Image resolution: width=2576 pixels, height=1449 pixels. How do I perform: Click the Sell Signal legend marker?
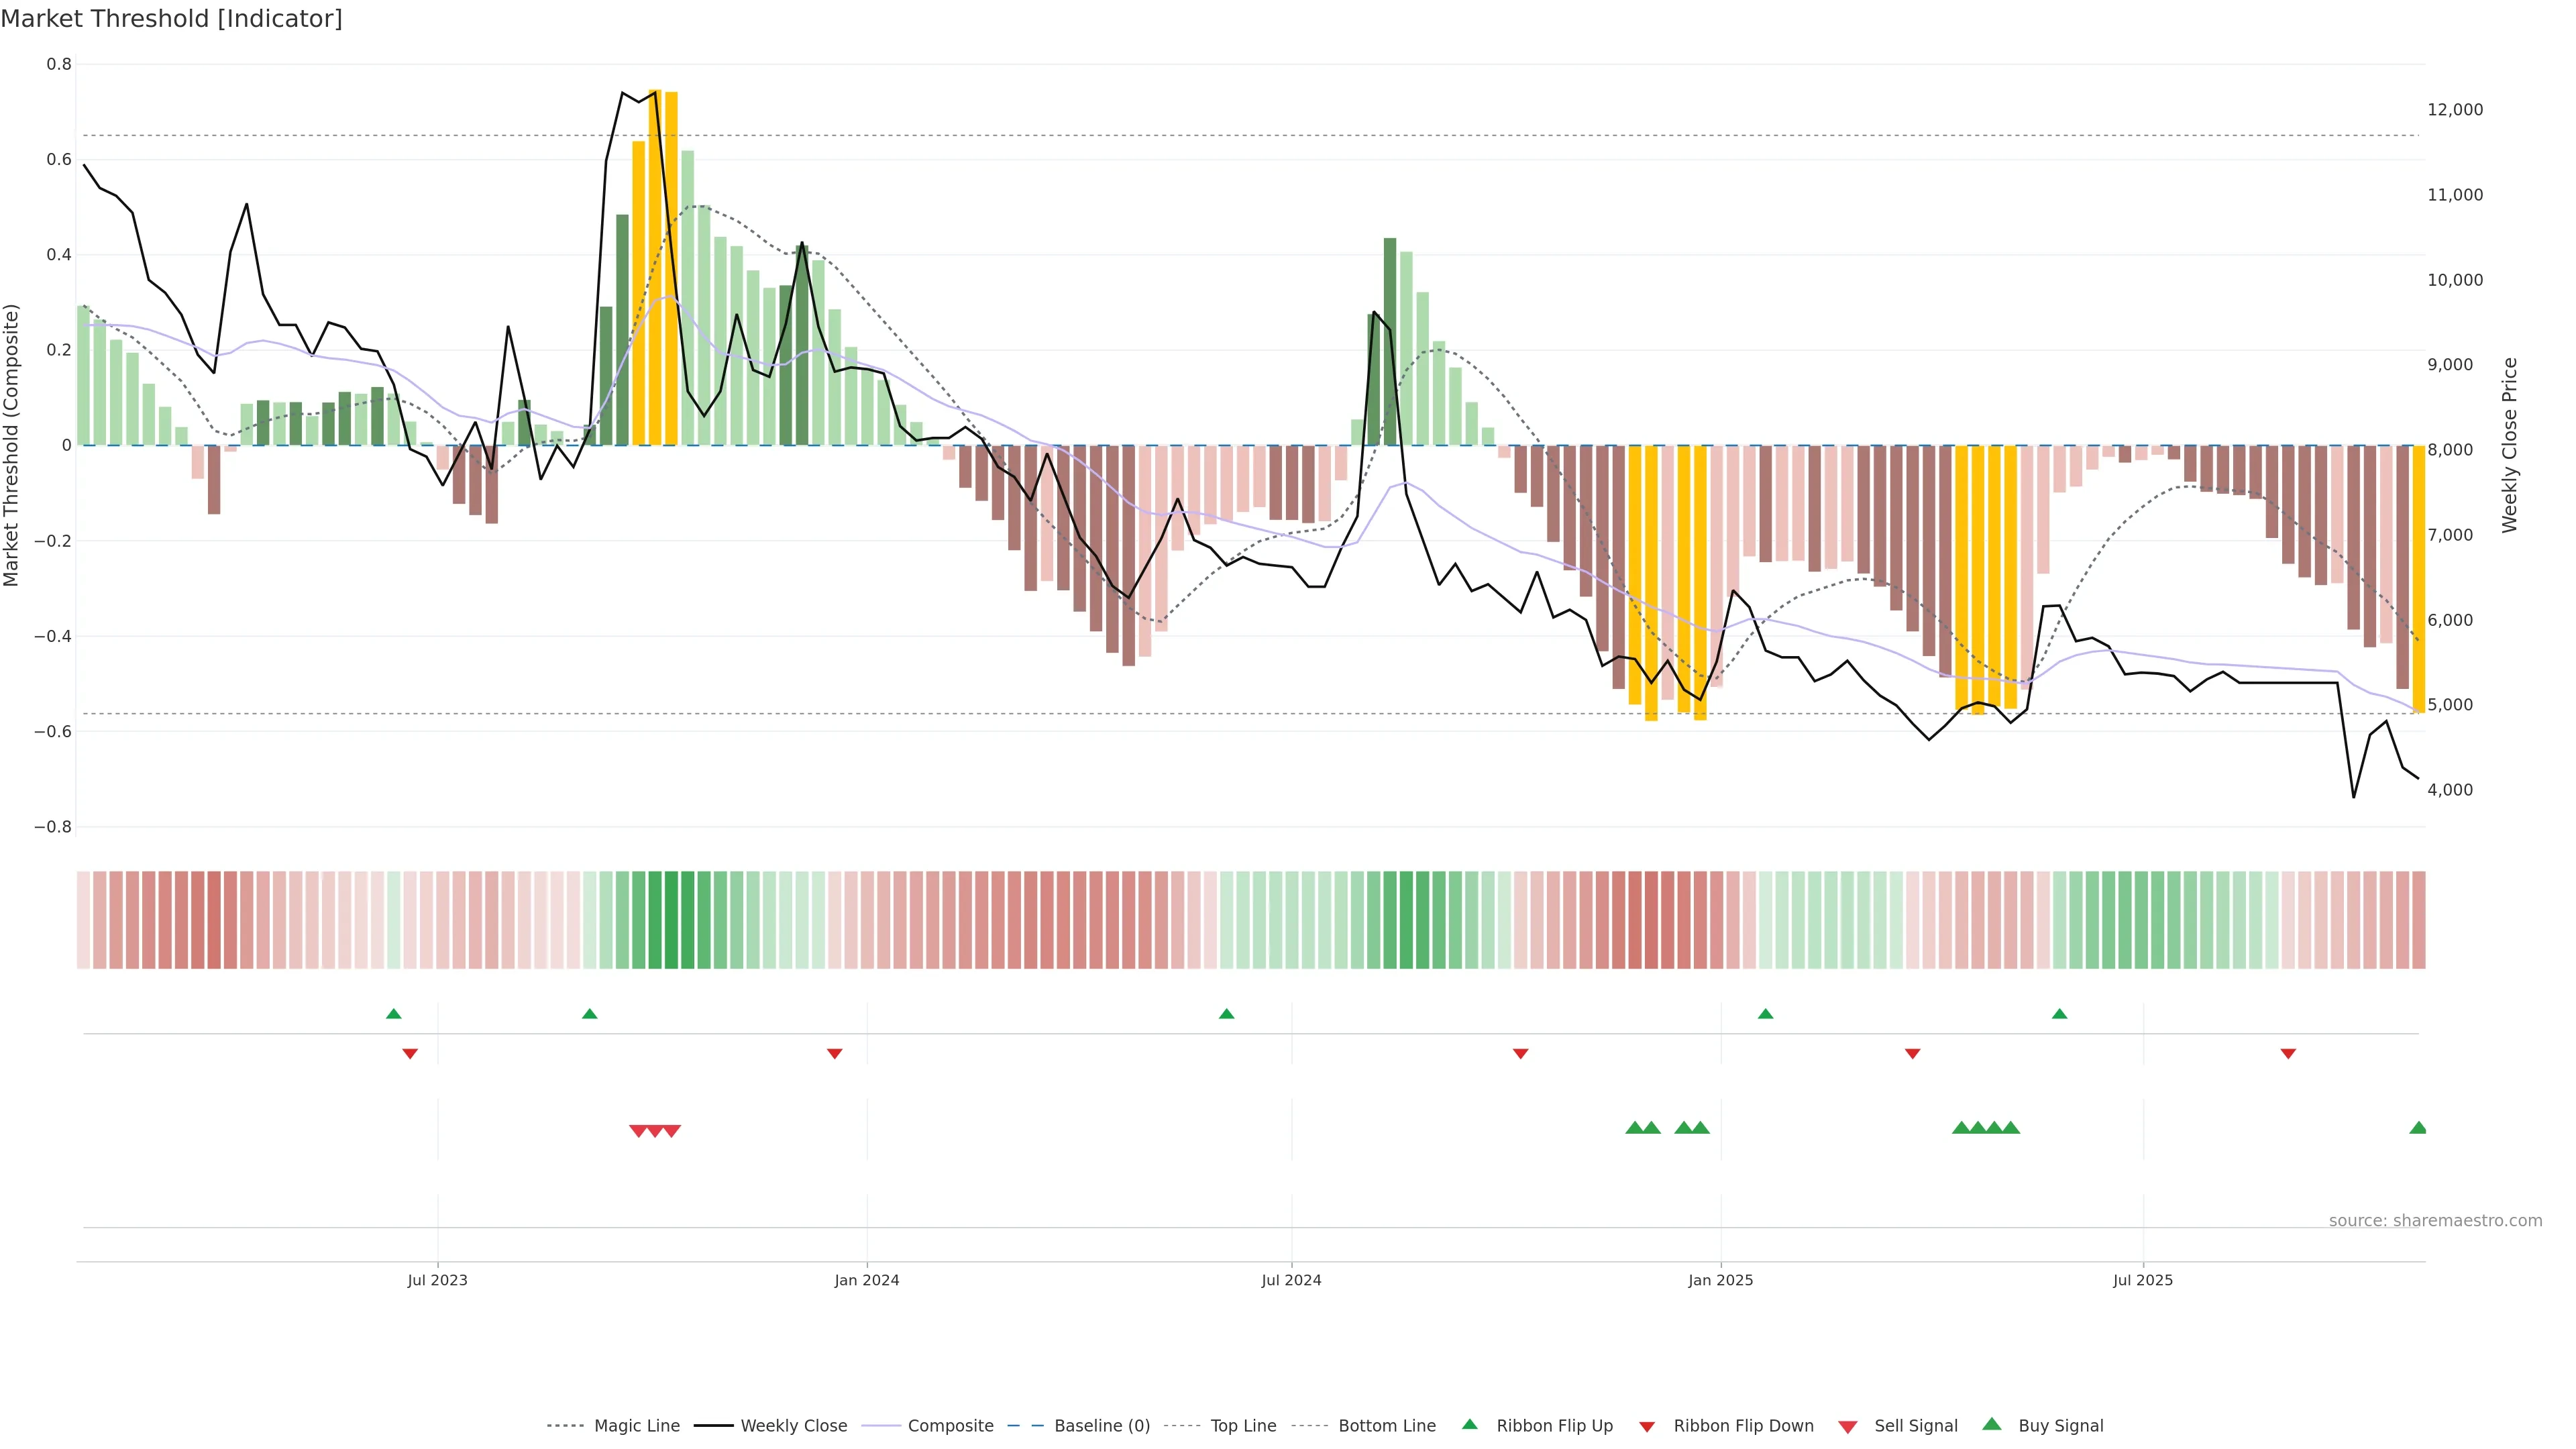[x=1848, y=1427]
